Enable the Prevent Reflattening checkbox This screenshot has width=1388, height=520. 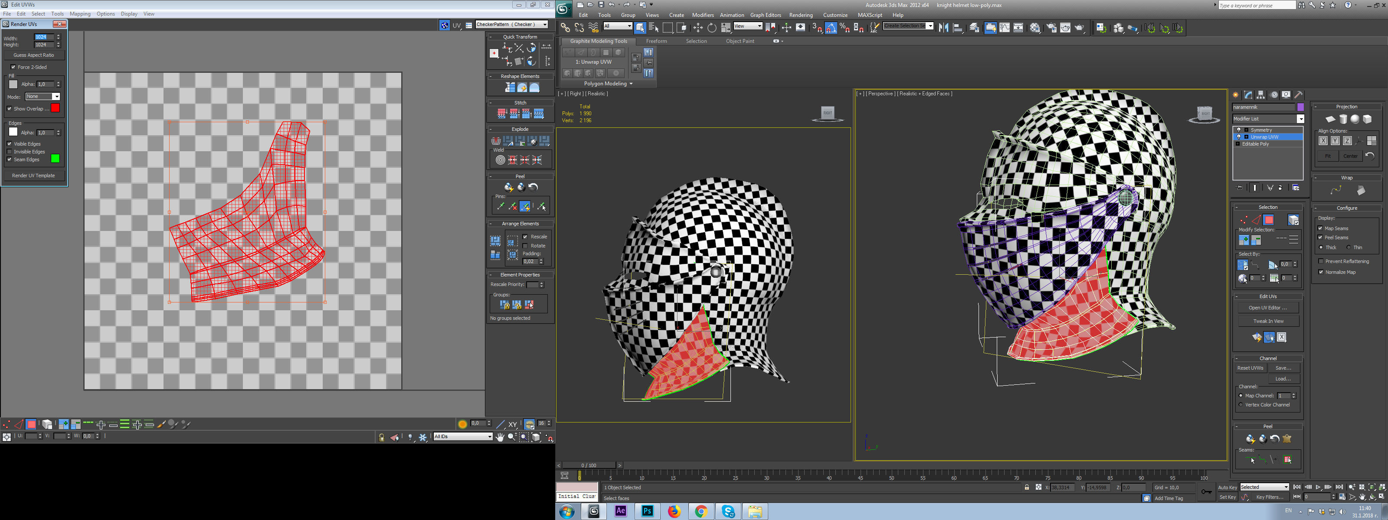coord(1321,261)
